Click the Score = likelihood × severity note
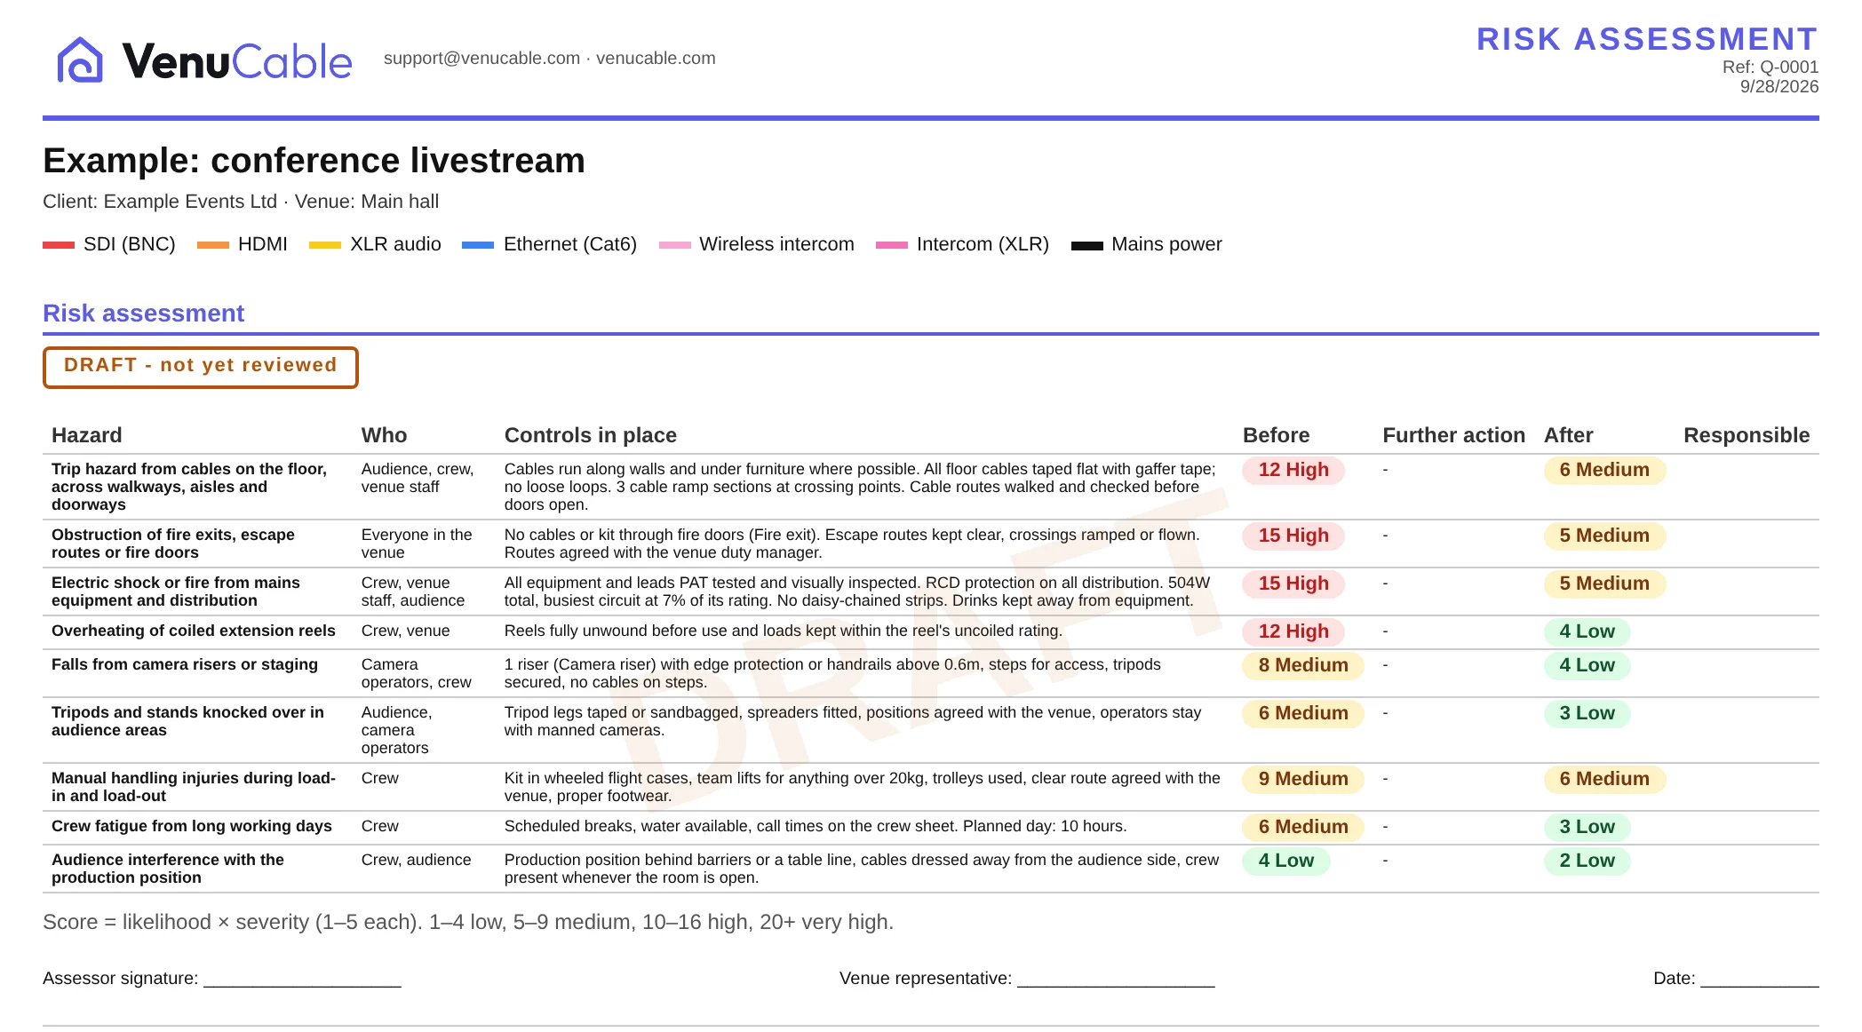Image resolution: width=1862 pixels, height=1032 pixels. (x=468, y=922)
